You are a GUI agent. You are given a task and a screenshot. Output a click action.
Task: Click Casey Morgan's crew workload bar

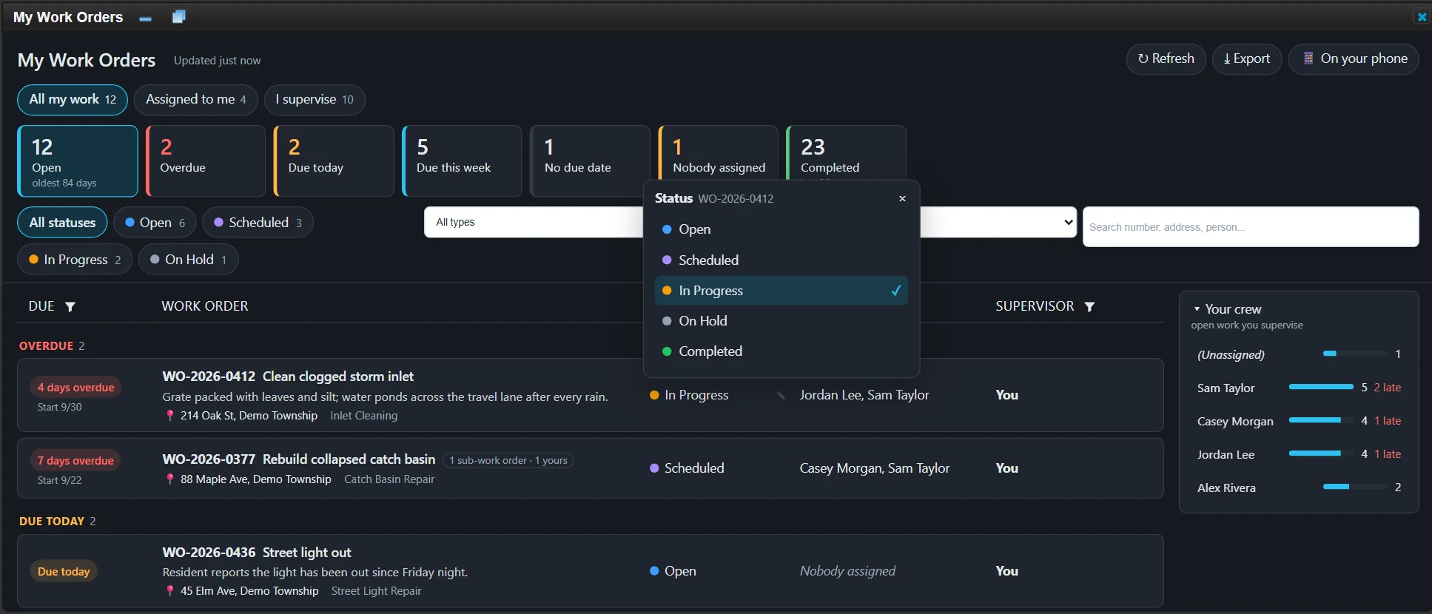tap(1321, 420)
